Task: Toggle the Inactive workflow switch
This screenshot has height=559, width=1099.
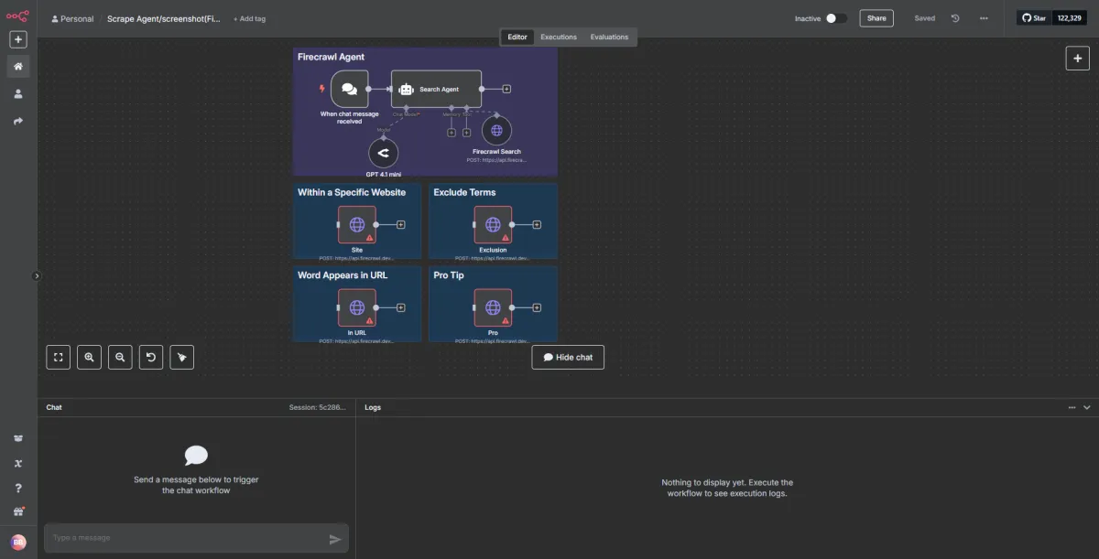Action: 835,18
